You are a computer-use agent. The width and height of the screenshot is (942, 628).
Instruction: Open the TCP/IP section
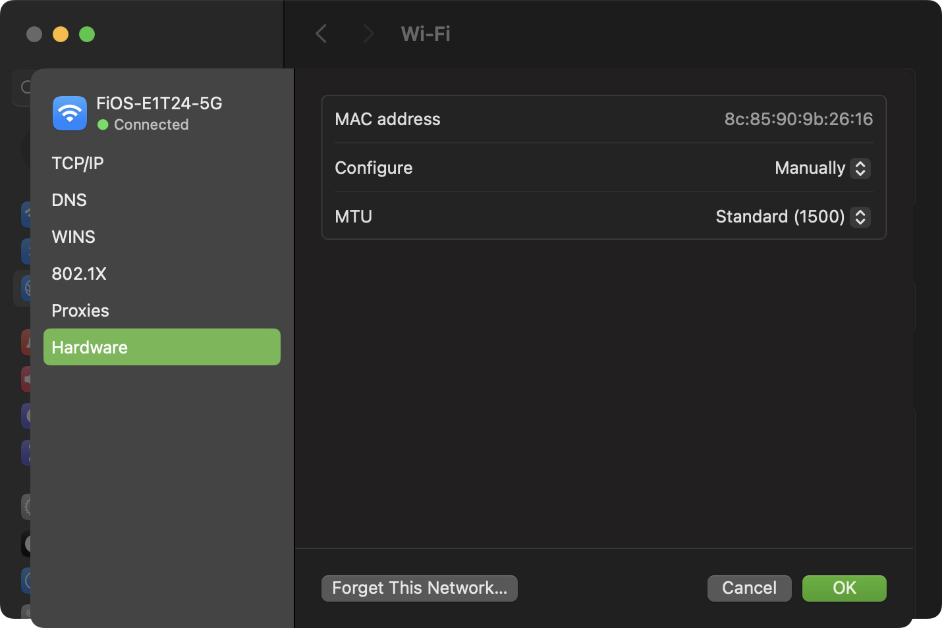tap(78, 163)
